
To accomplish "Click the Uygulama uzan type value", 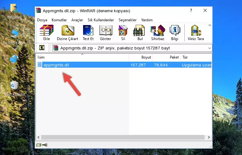I will [196, 65].
